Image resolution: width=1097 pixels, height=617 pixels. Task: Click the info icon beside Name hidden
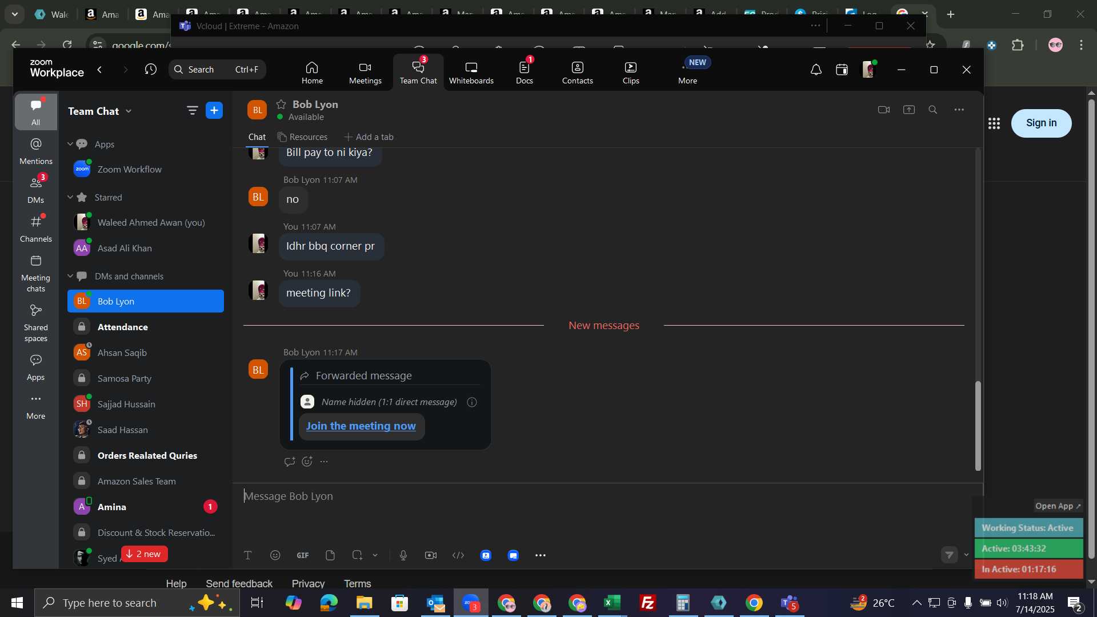[472, 402]
